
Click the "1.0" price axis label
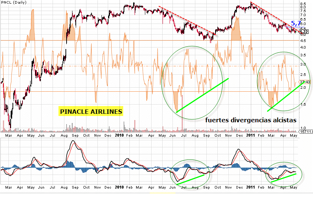point(303,128)
